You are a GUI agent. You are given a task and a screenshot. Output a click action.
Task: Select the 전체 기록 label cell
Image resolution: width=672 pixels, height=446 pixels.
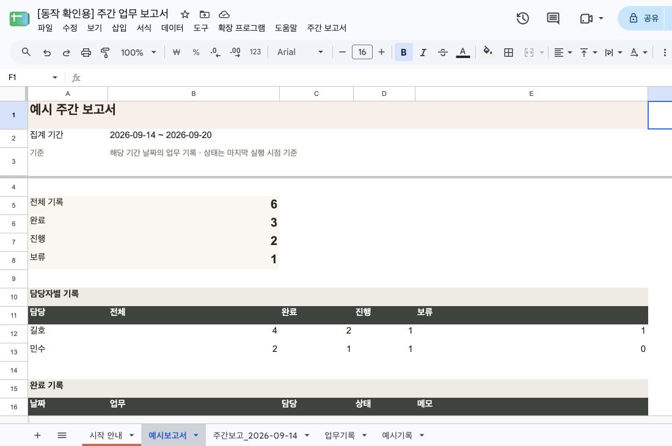[68, 206]
